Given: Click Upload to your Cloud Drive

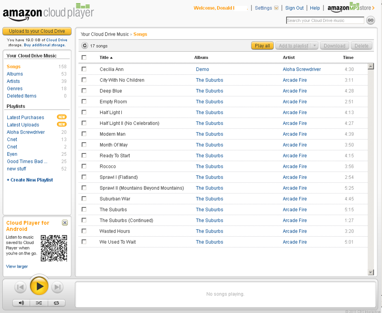Looking at the screenshot, I should (37, 31).
